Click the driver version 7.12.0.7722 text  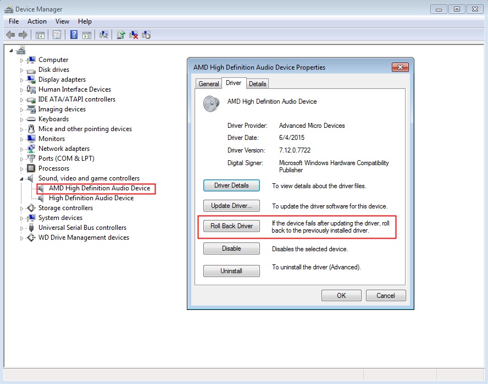[295, 150]
